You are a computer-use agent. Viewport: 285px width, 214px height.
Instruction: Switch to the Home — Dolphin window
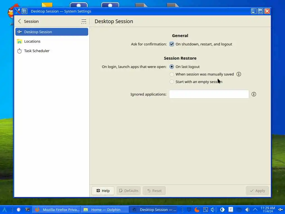[x=105, y=210]
